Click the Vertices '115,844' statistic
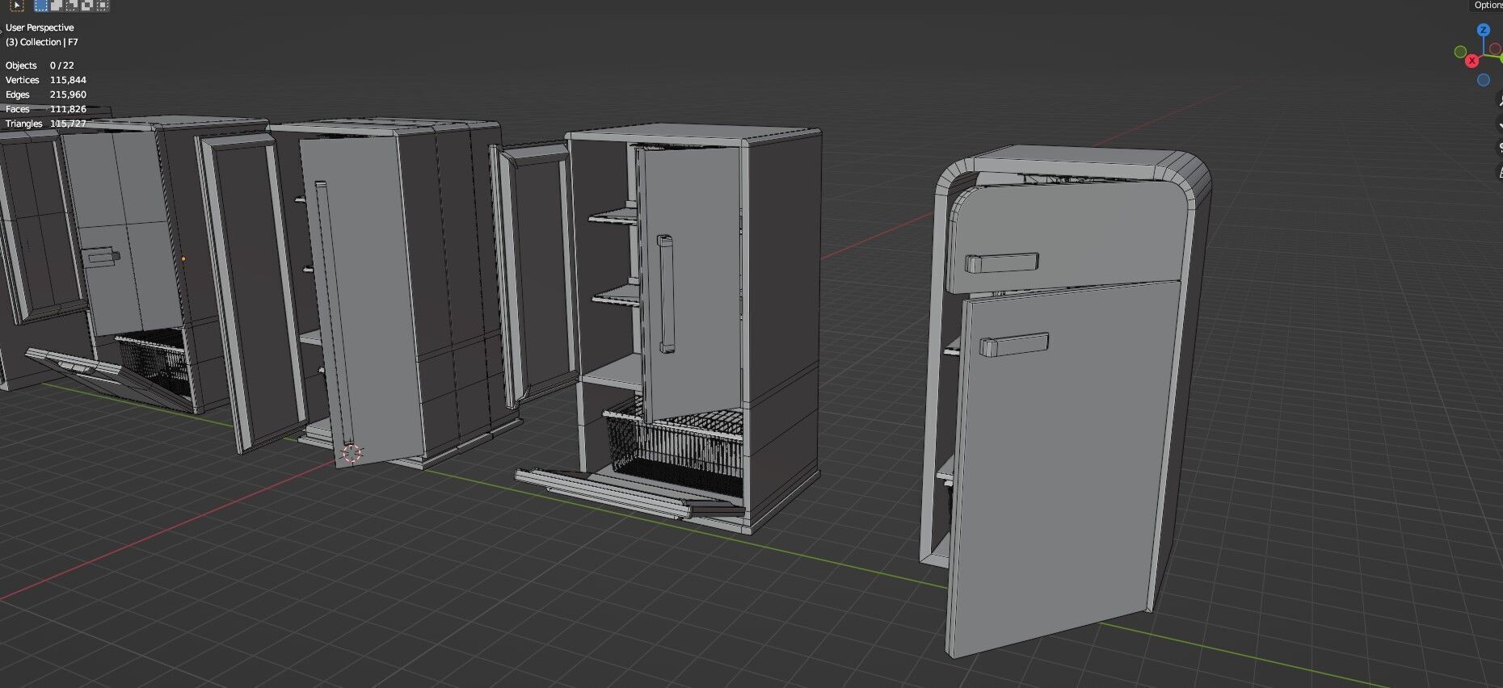Image resolution: width=1503 pixels, height=688 pixels. (x=68, y=80)
